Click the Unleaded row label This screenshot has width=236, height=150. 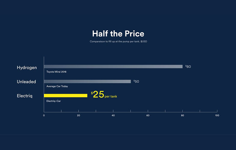(x=26, y=82)
